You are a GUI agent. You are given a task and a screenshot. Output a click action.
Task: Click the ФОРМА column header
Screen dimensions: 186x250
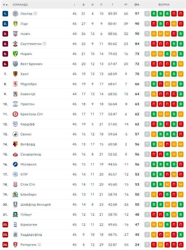pos(164,5)
